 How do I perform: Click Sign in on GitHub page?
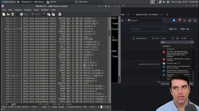click(173, 29)
